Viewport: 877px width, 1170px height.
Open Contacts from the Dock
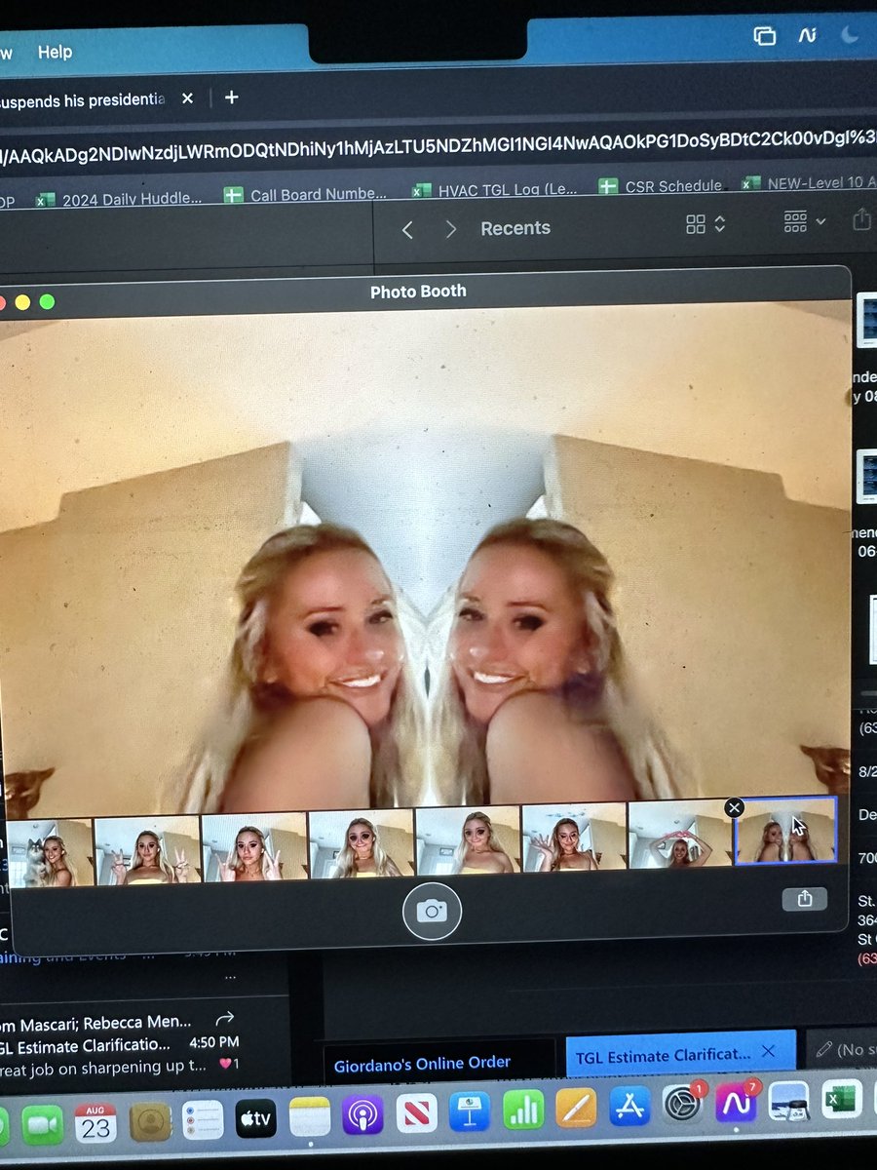tap(150, 1121)
